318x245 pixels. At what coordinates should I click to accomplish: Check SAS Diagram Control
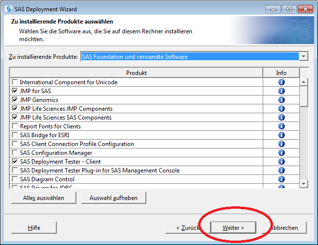[x=15, y=179]
